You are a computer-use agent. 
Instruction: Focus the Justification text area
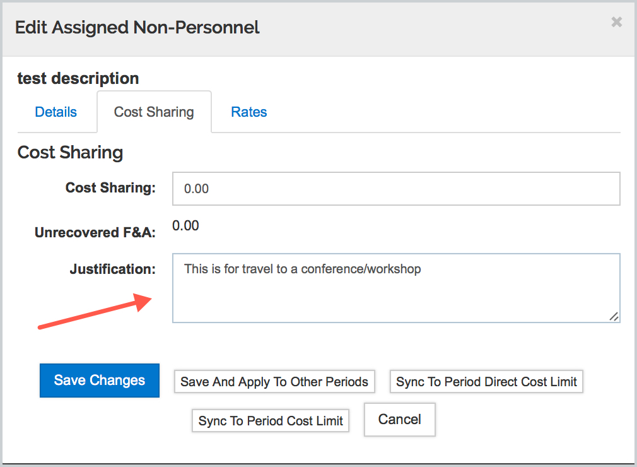(396, 288)
